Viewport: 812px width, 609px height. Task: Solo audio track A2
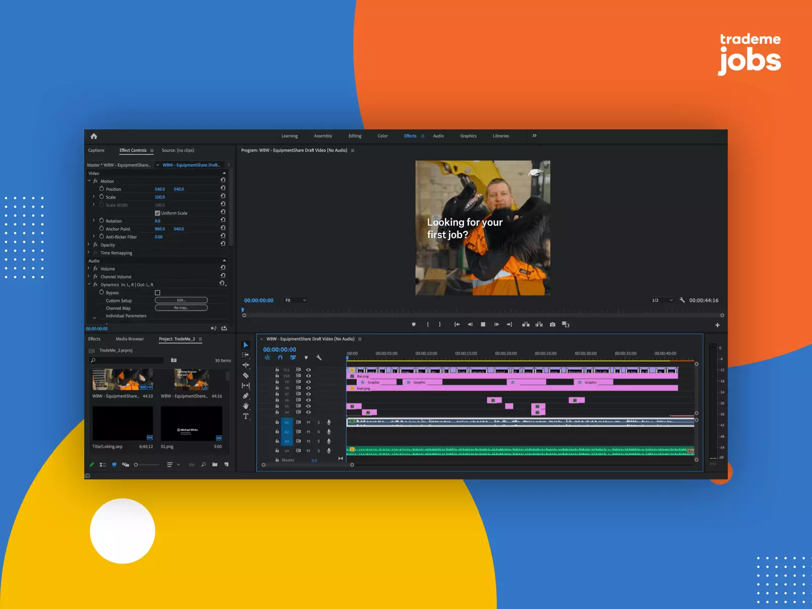click(x=319, y=432)
